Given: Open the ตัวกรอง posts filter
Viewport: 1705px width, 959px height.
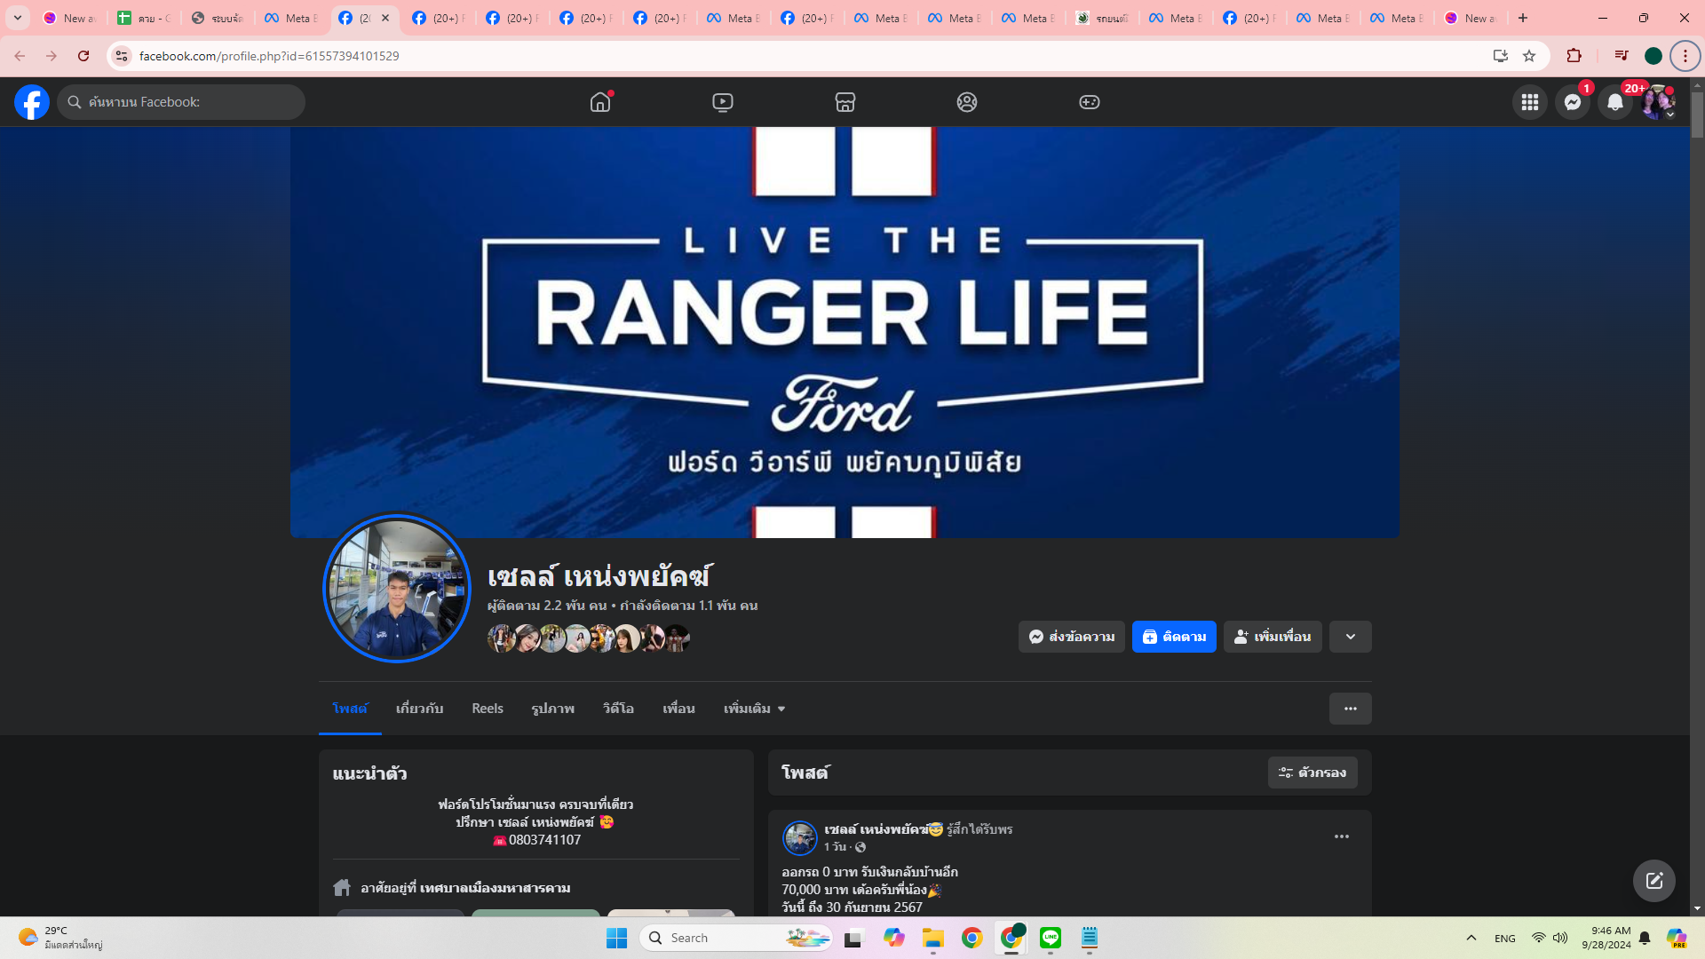Looking at the screenshot, I should pyautogui.click(x=1312, y=773).
